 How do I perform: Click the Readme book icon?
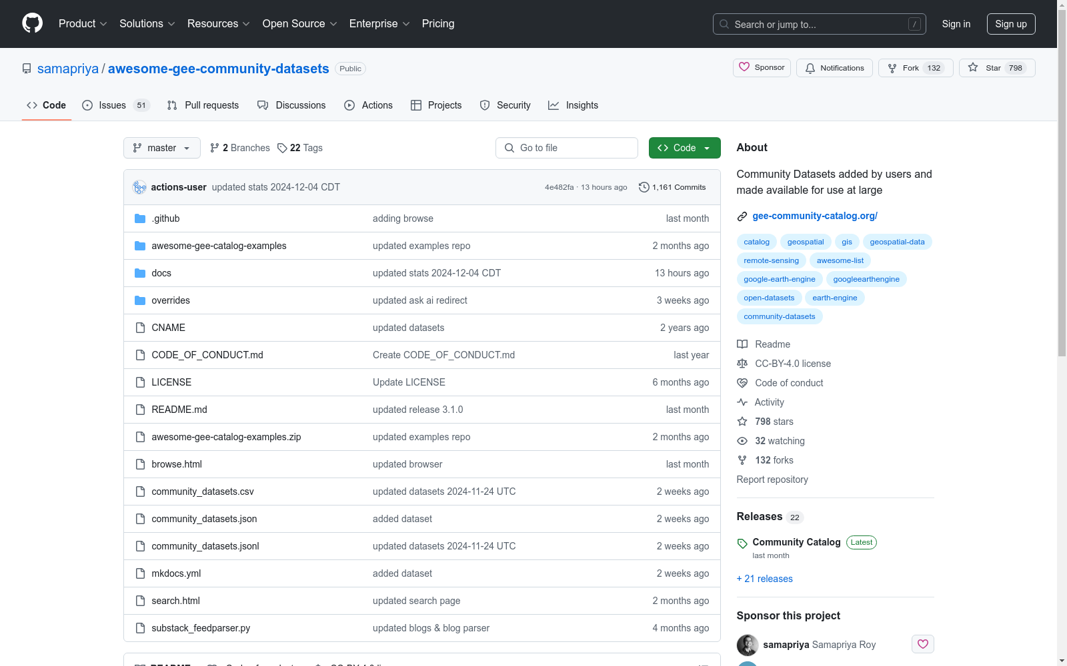coord(742,344)
